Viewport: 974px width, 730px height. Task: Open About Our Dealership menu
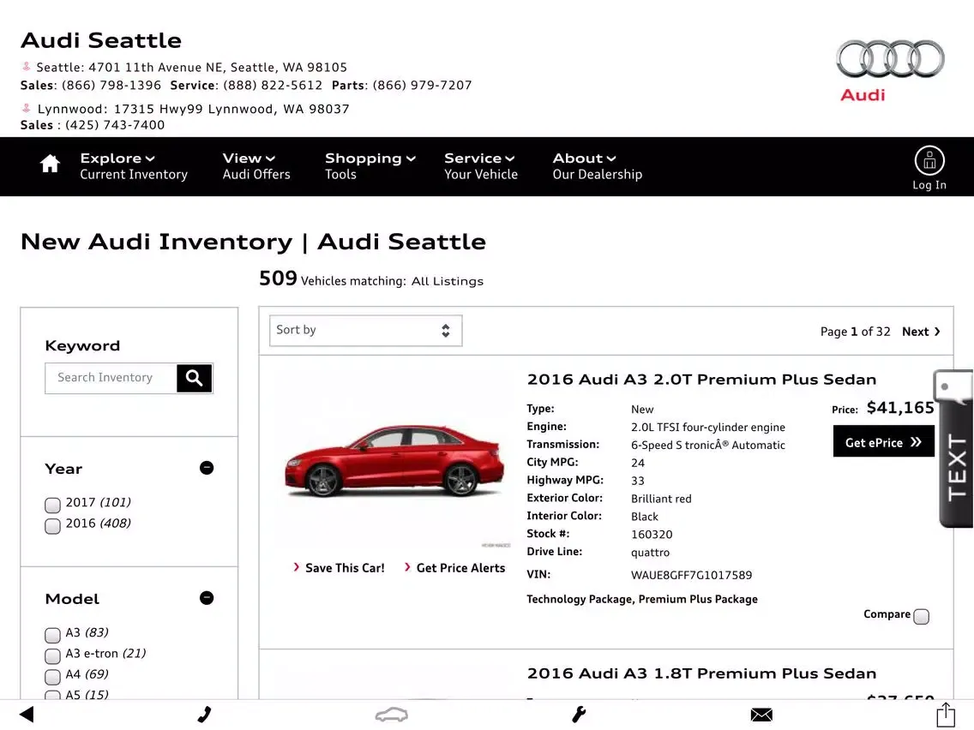pos(598,166)
